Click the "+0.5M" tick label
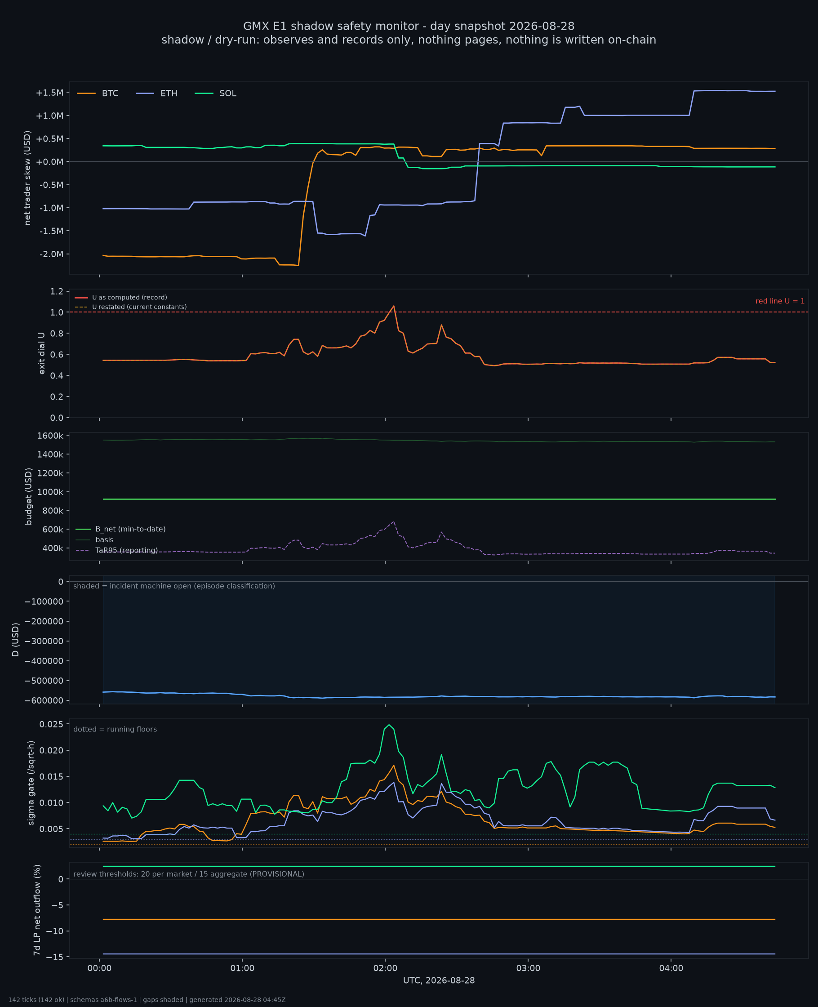The image size is (818, 1007). (49, 139)
